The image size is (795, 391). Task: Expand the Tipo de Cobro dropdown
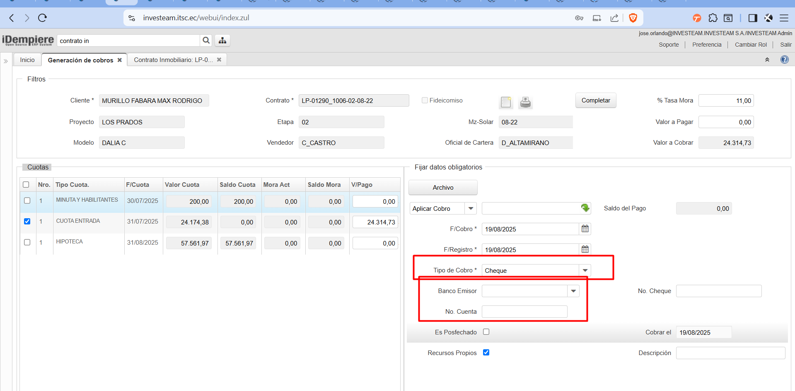585,270
